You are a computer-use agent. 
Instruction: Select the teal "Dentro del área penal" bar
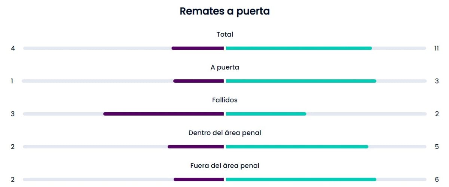(x=297, y=147)
